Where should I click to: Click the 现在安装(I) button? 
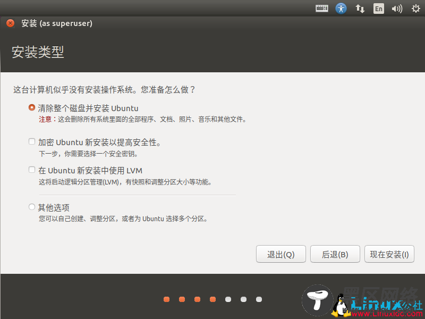click(x=389, y=254)
